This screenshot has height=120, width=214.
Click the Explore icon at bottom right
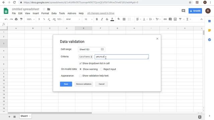click(200, 117)
